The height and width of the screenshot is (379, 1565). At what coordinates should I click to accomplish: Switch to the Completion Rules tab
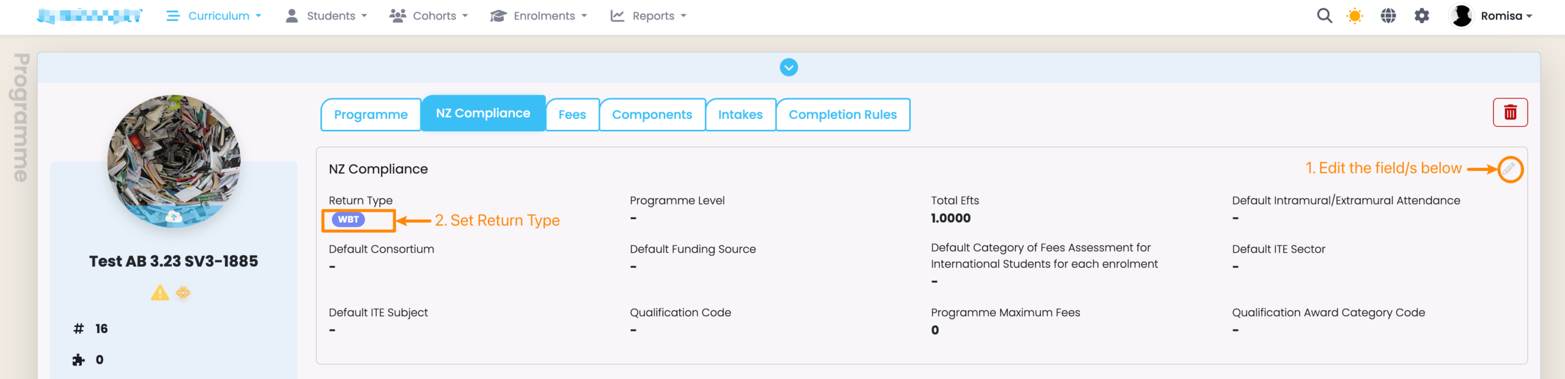(x=842, y=115)
